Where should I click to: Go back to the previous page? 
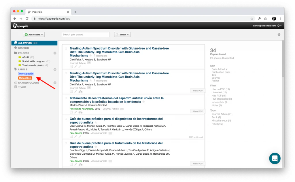(x=15, y=19)
